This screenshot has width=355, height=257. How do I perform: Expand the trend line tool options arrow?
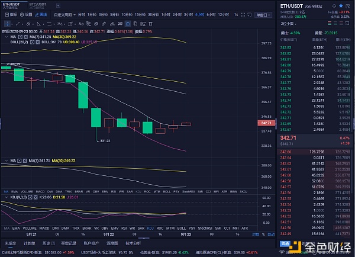pyautogui.click(x=22, y=24)
